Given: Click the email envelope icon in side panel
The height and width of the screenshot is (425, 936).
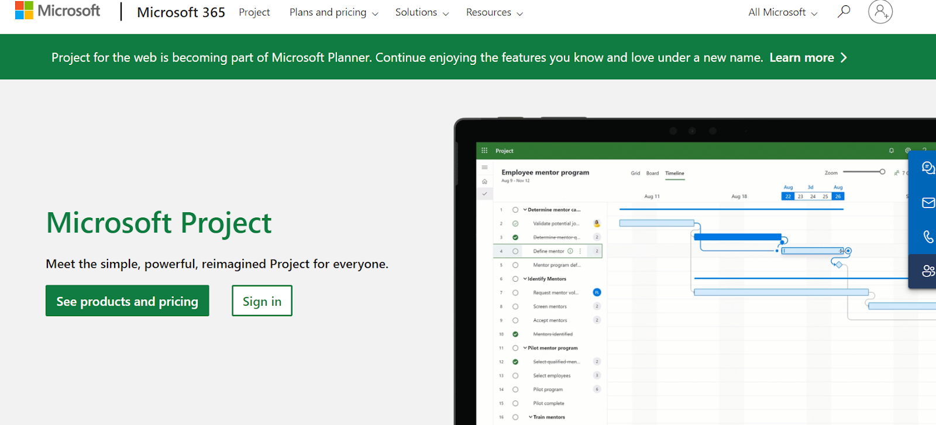Looking at the screenshot, I should coord(928,203).
